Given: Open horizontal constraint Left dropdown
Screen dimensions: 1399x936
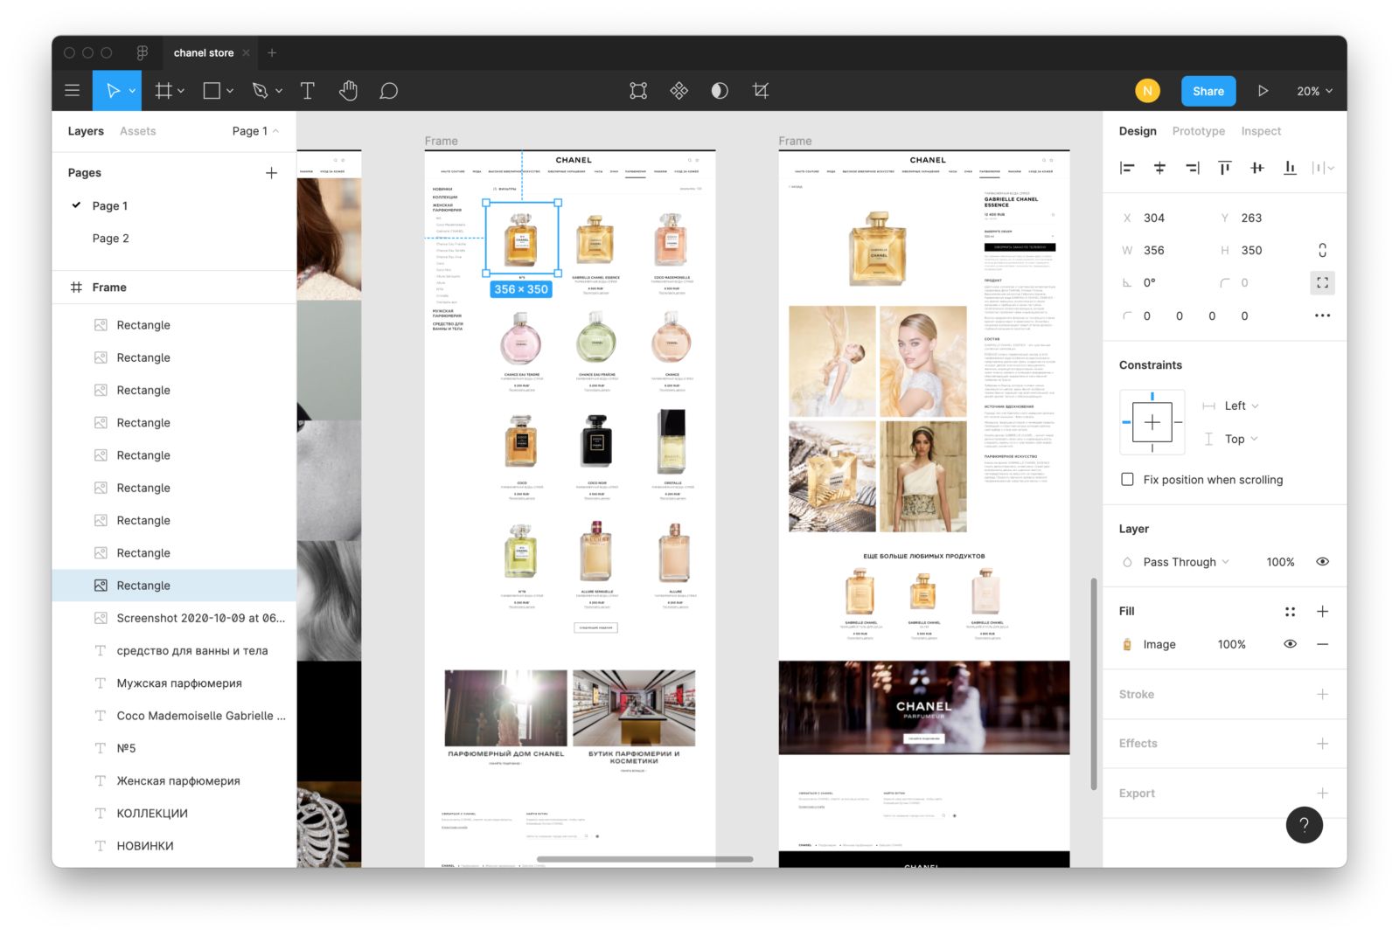Looking at the screenshot, I should (x=1241, y=406).
